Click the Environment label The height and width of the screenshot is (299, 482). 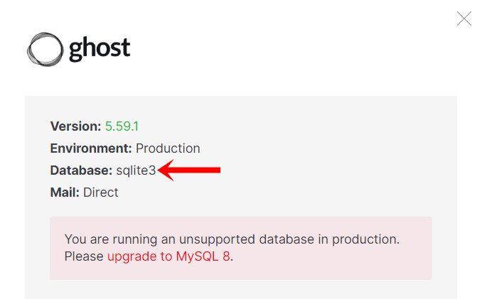91,148
